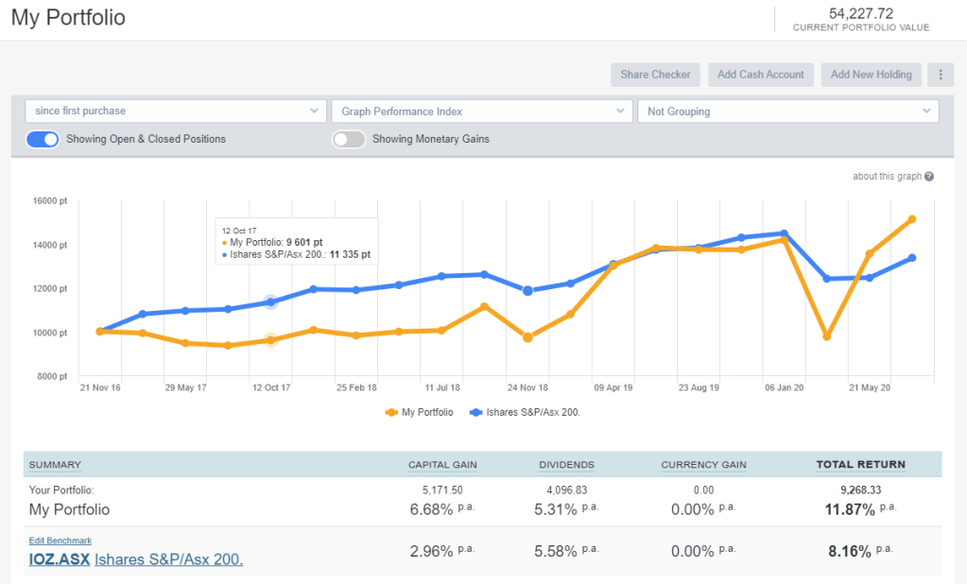Open the since first purchase date dropdown
Viewport: 967px width, 584px height.
(x=176, y=112)
